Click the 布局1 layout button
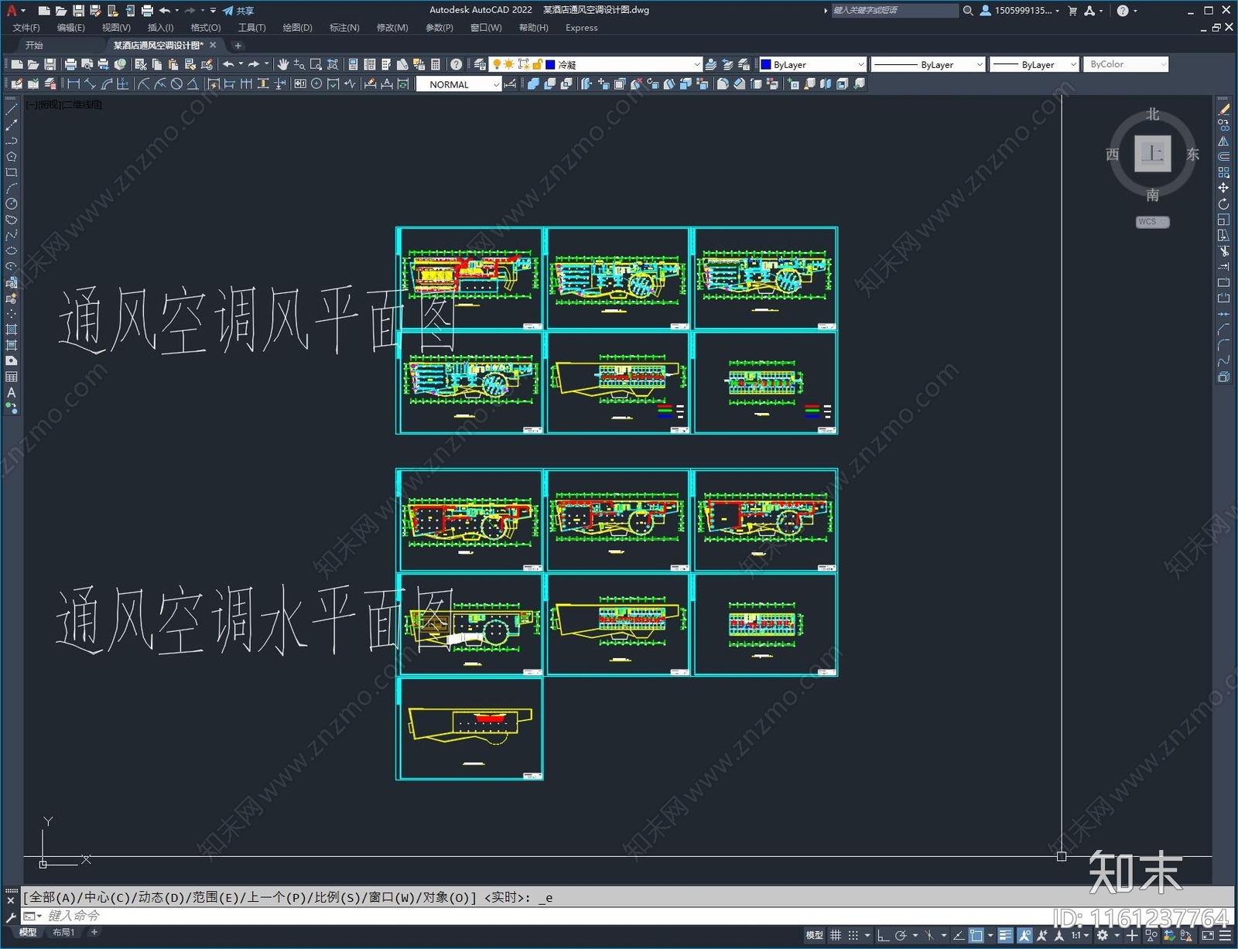1238x949 pixels. (65, 931)
